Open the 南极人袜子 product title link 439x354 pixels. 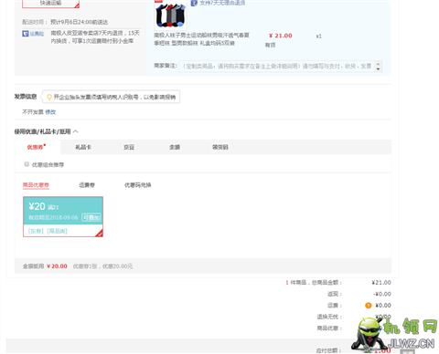coord(201,39)
